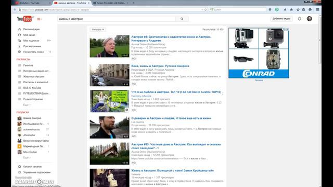Open ВСЕ О YouTube playlist
Image resolution: width=333 pixels, height=187 pixels.
coord(32,88)
